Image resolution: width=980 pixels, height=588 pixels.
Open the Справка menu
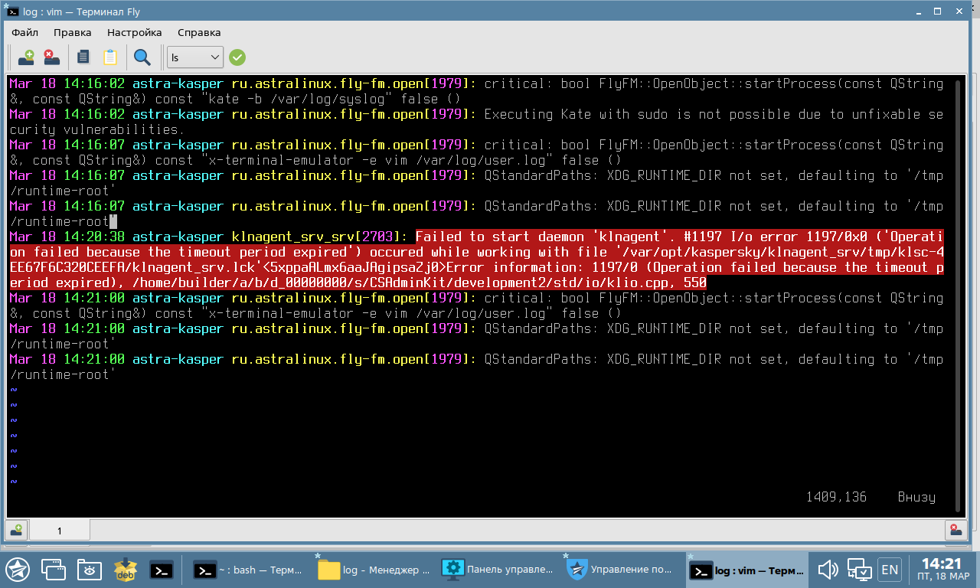(199, 32)
